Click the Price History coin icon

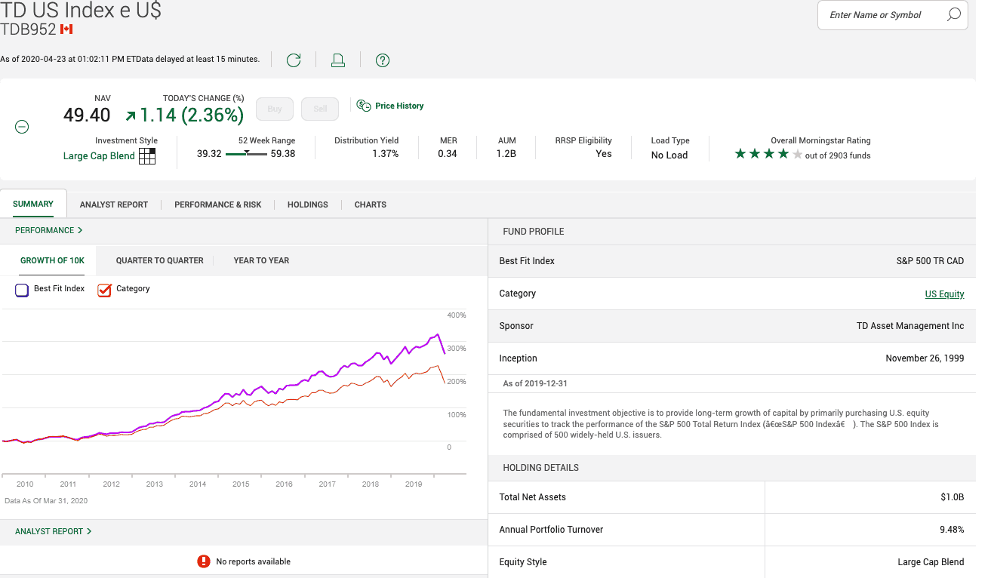pos(364,106)
